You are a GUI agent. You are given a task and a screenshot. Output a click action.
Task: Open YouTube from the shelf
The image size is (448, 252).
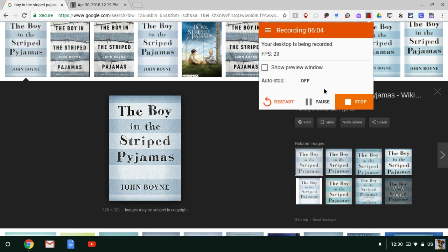(x=92, y=244)
